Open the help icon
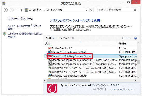The image size is (142, 96). (x=136, y=38)
